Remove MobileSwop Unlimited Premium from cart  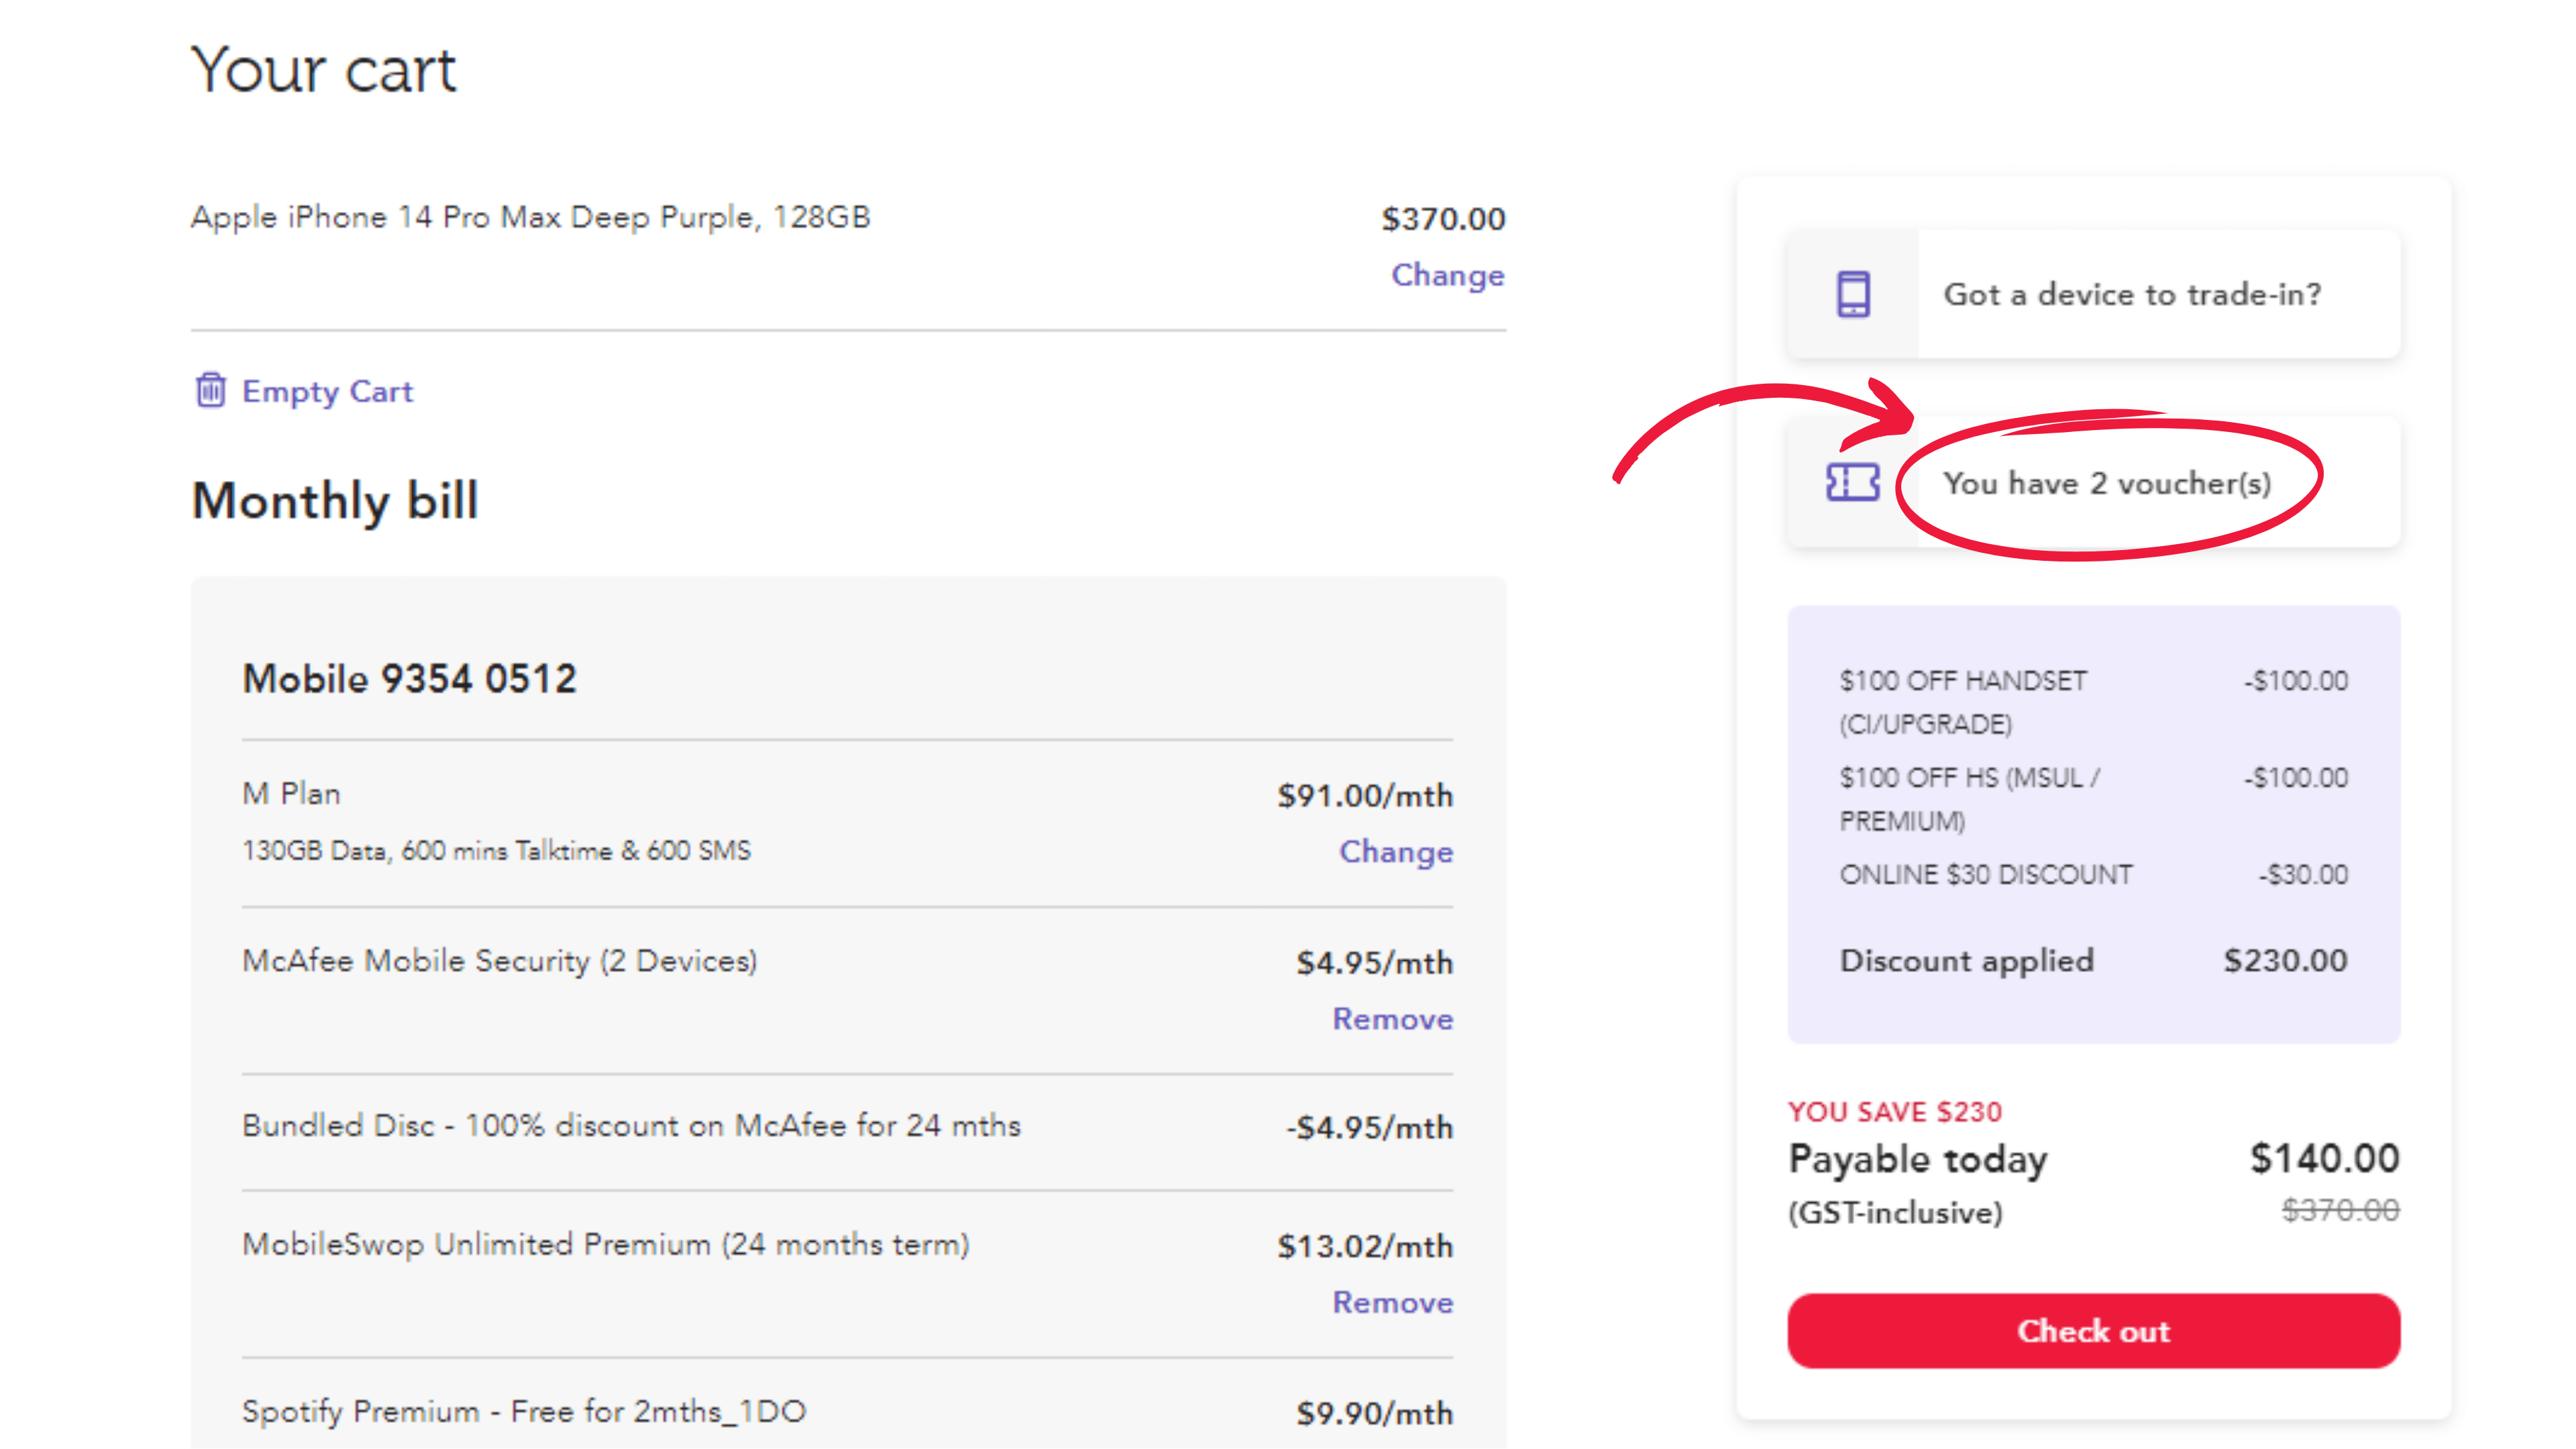click(1392, 1302)
